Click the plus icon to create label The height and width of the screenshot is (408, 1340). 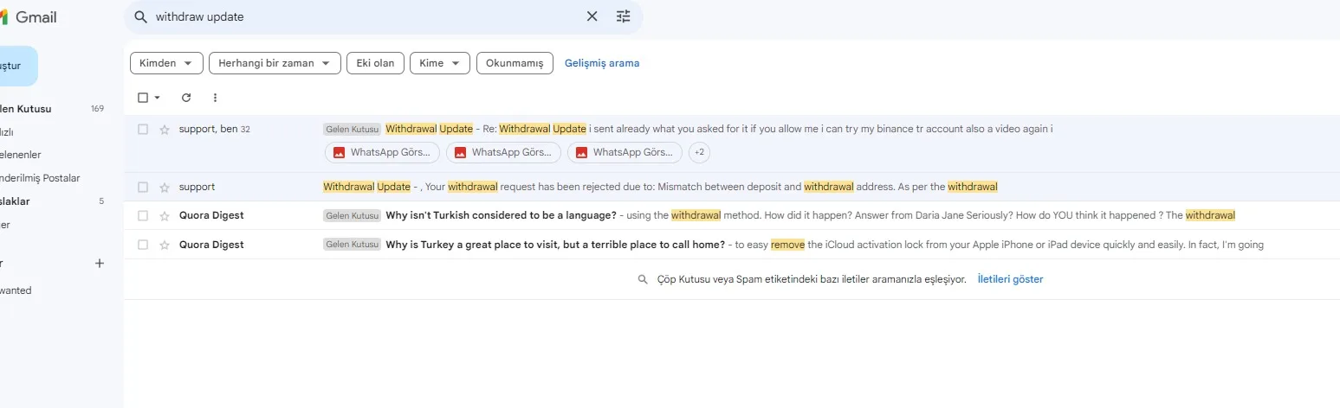click(x=100, y=263)
